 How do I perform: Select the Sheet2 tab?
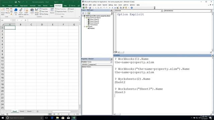pos(22,111)
